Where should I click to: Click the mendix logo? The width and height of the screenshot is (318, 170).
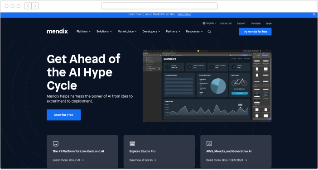click(57, 31)
